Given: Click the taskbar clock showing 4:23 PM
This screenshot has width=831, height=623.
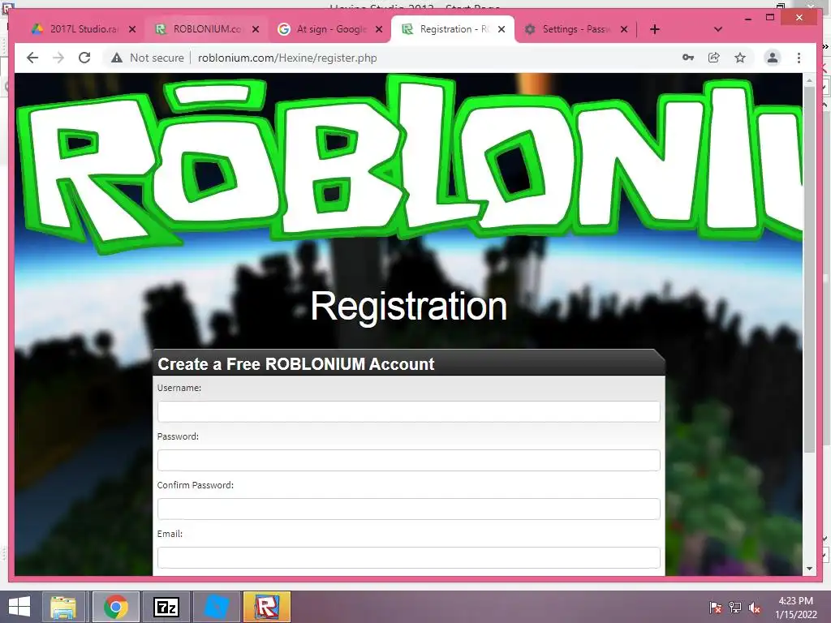Looking at the screenshot, I should [795, 608].
